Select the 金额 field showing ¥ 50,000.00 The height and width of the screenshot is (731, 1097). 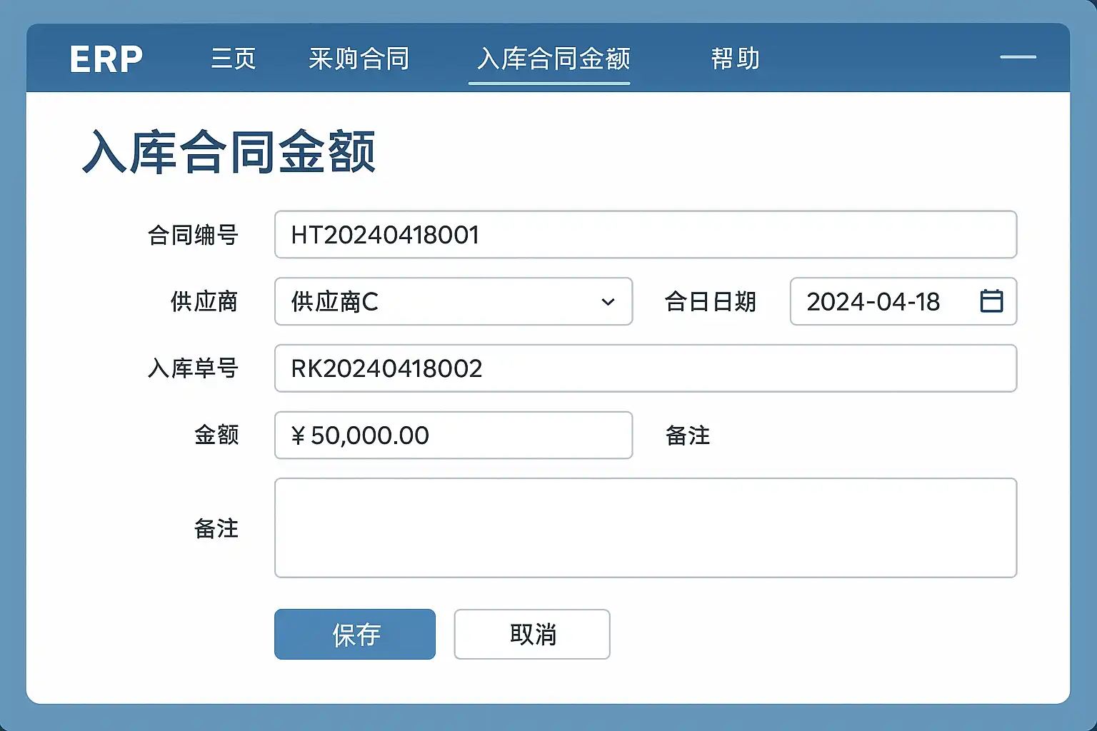tap(454, 435)
